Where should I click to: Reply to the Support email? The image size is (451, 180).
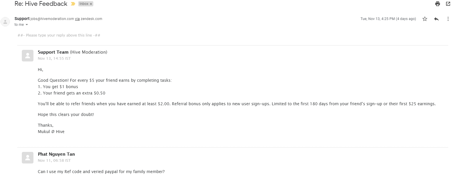(x=436, y=19)
